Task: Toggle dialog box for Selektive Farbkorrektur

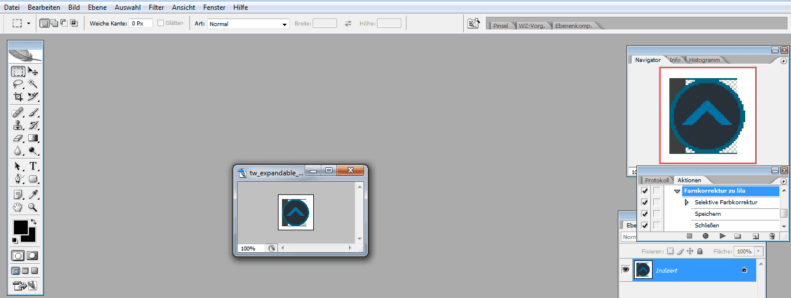Action: (x=657, y=203)
